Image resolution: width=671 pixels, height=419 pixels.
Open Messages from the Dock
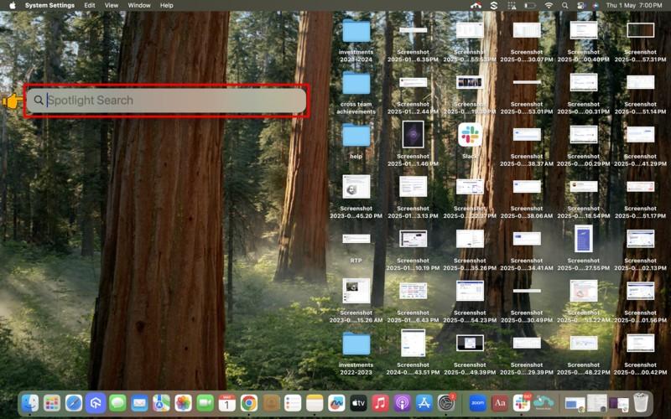pos(117,403)
